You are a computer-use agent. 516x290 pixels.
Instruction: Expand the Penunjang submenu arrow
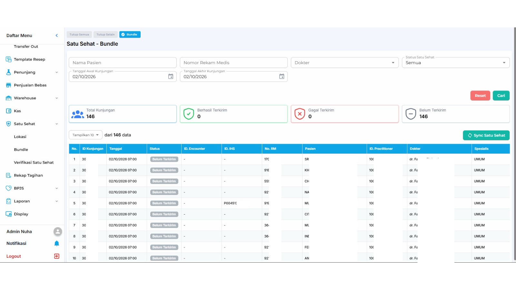click(x=57, y=72)
